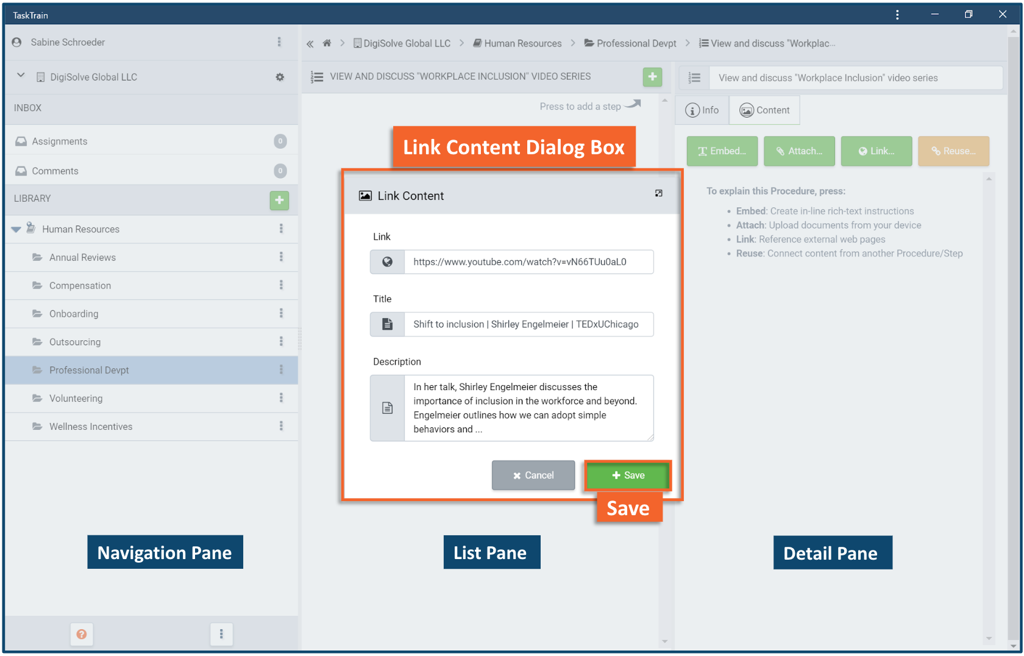The image size is (1024, 656).
Task: Open options menu for Professional Devpt folder
Action: point(281,370)
